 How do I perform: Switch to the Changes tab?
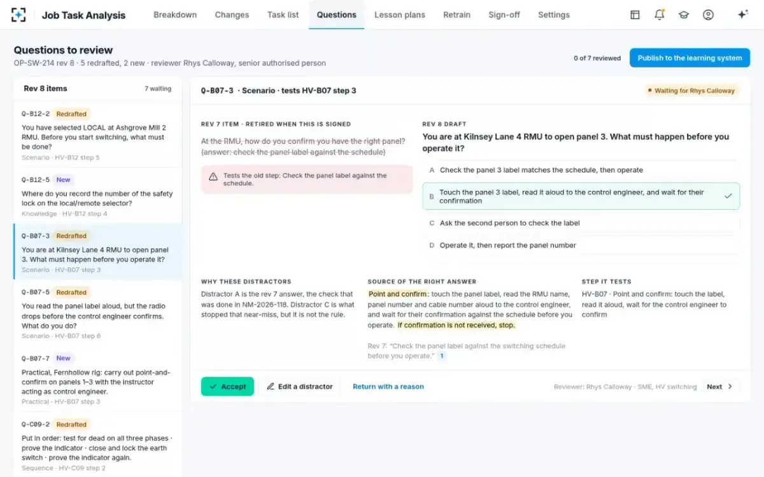(232, 15)
